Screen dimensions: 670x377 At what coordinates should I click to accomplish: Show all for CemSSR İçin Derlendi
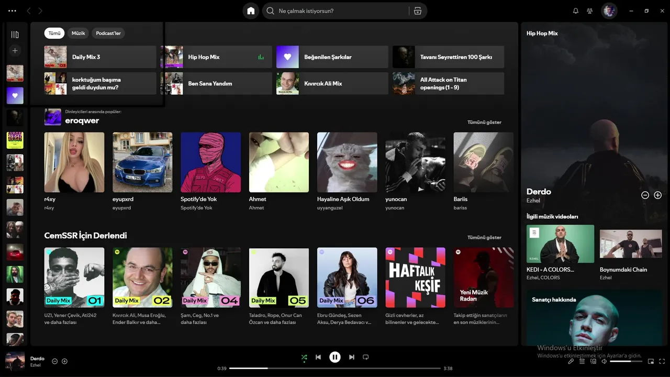[x=484, y=238]
